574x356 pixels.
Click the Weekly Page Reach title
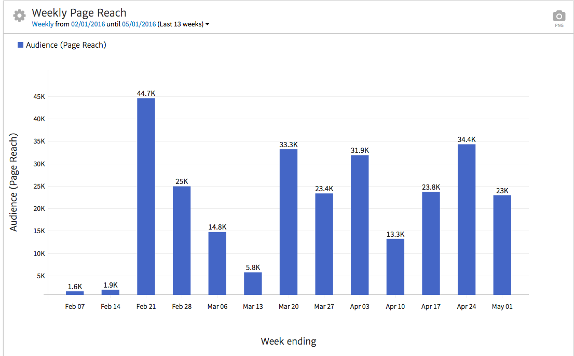click(x=79, y=12)
